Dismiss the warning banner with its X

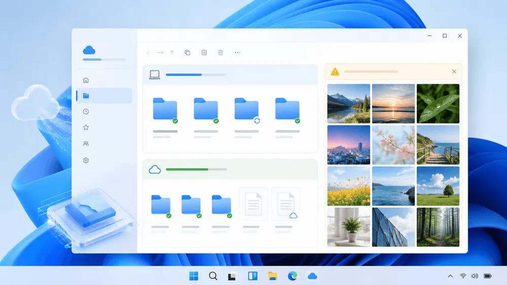(454, 72)
